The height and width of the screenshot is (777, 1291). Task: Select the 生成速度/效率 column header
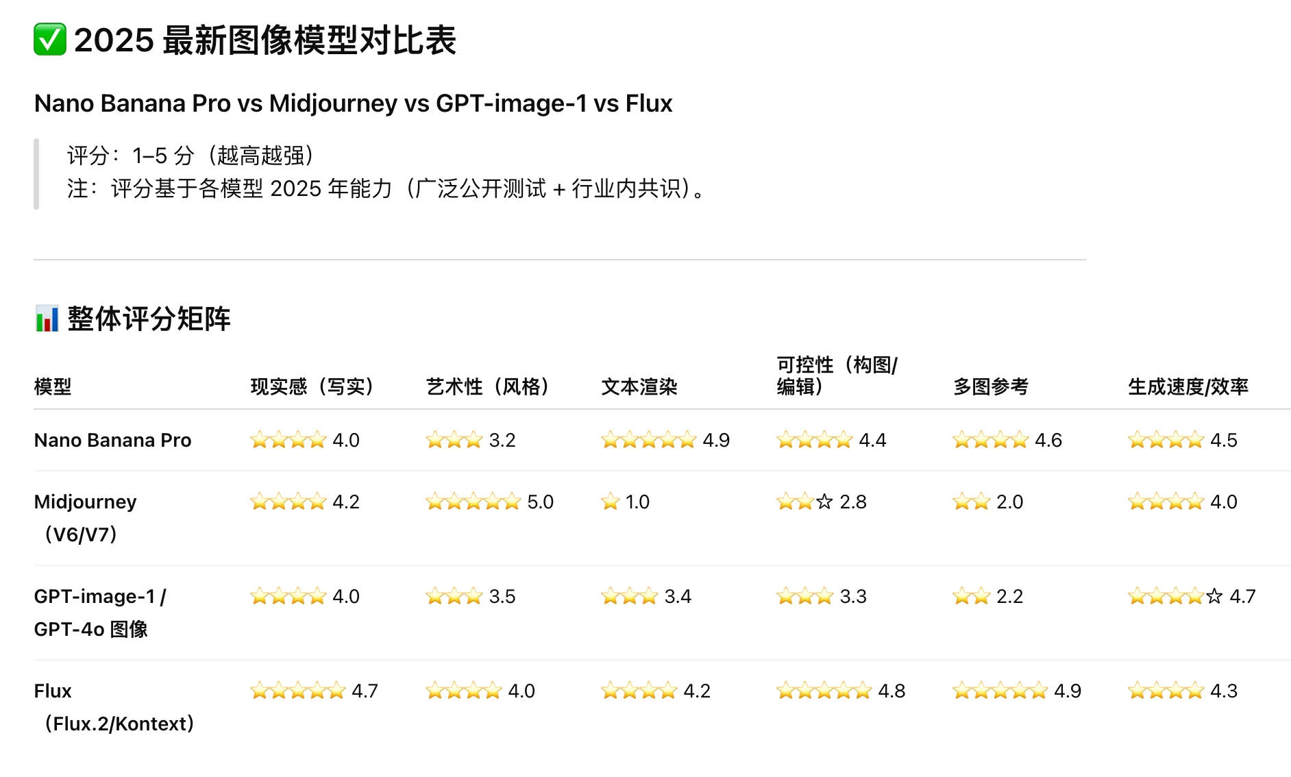[x=1188, y=387]
